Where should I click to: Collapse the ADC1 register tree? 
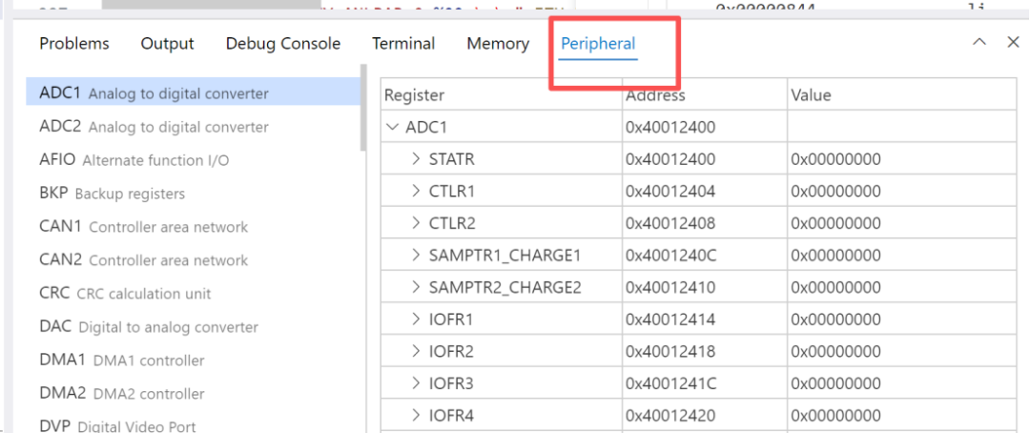tap(392, 127)
